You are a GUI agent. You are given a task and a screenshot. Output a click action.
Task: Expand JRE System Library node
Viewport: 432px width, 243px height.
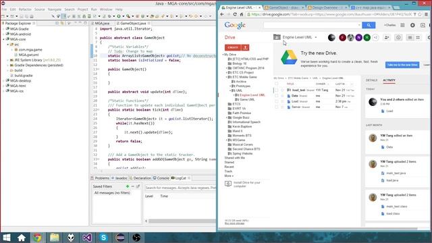7,60
